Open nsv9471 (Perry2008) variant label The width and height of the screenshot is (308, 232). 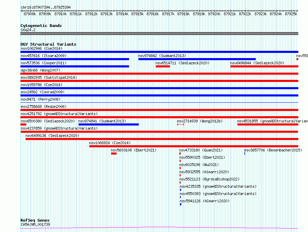40,99
